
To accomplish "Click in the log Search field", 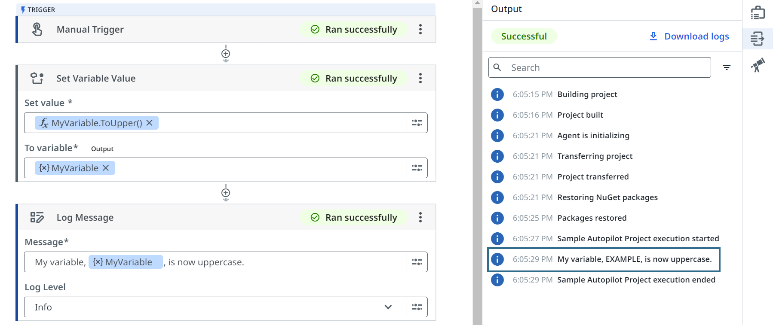I will point(606,67).
